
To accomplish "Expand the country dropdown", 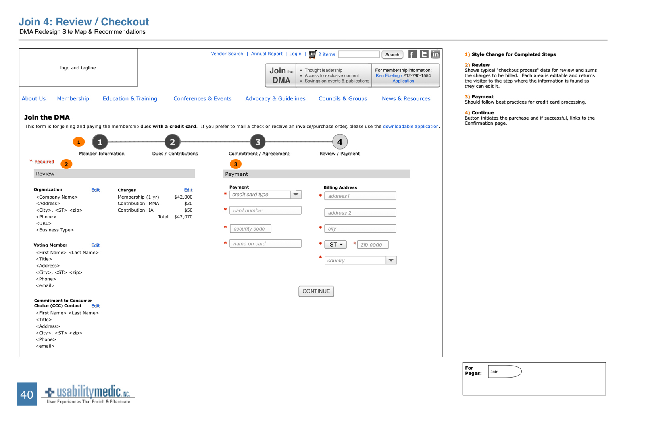I will pyautogui.click(x=360, y=260).
